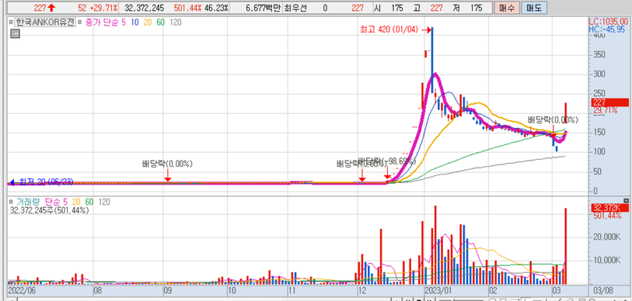Click the 시 175 opening price field
Viewport: 632px width, 301px height.
[388, 8]
